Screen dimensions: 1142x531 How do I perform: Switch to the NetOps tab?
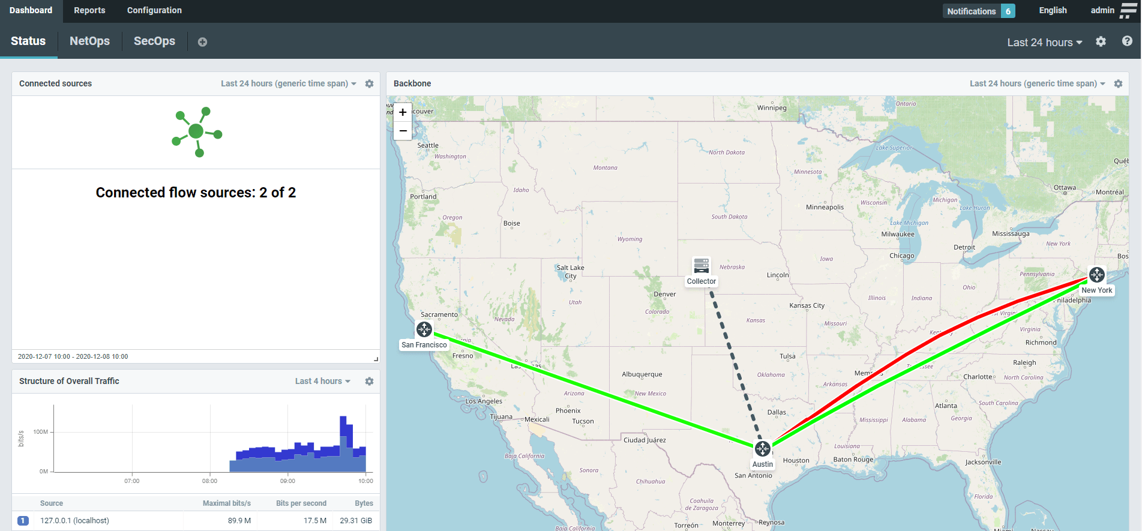click(89, 41)
